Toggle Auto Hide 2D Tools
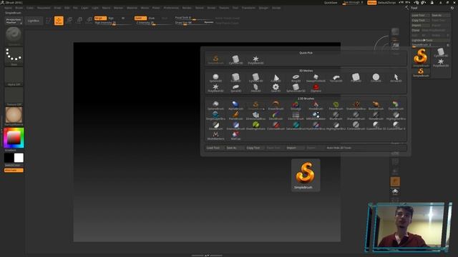Image resolution: width=458 pixels, height=257 pixels. 338,148
